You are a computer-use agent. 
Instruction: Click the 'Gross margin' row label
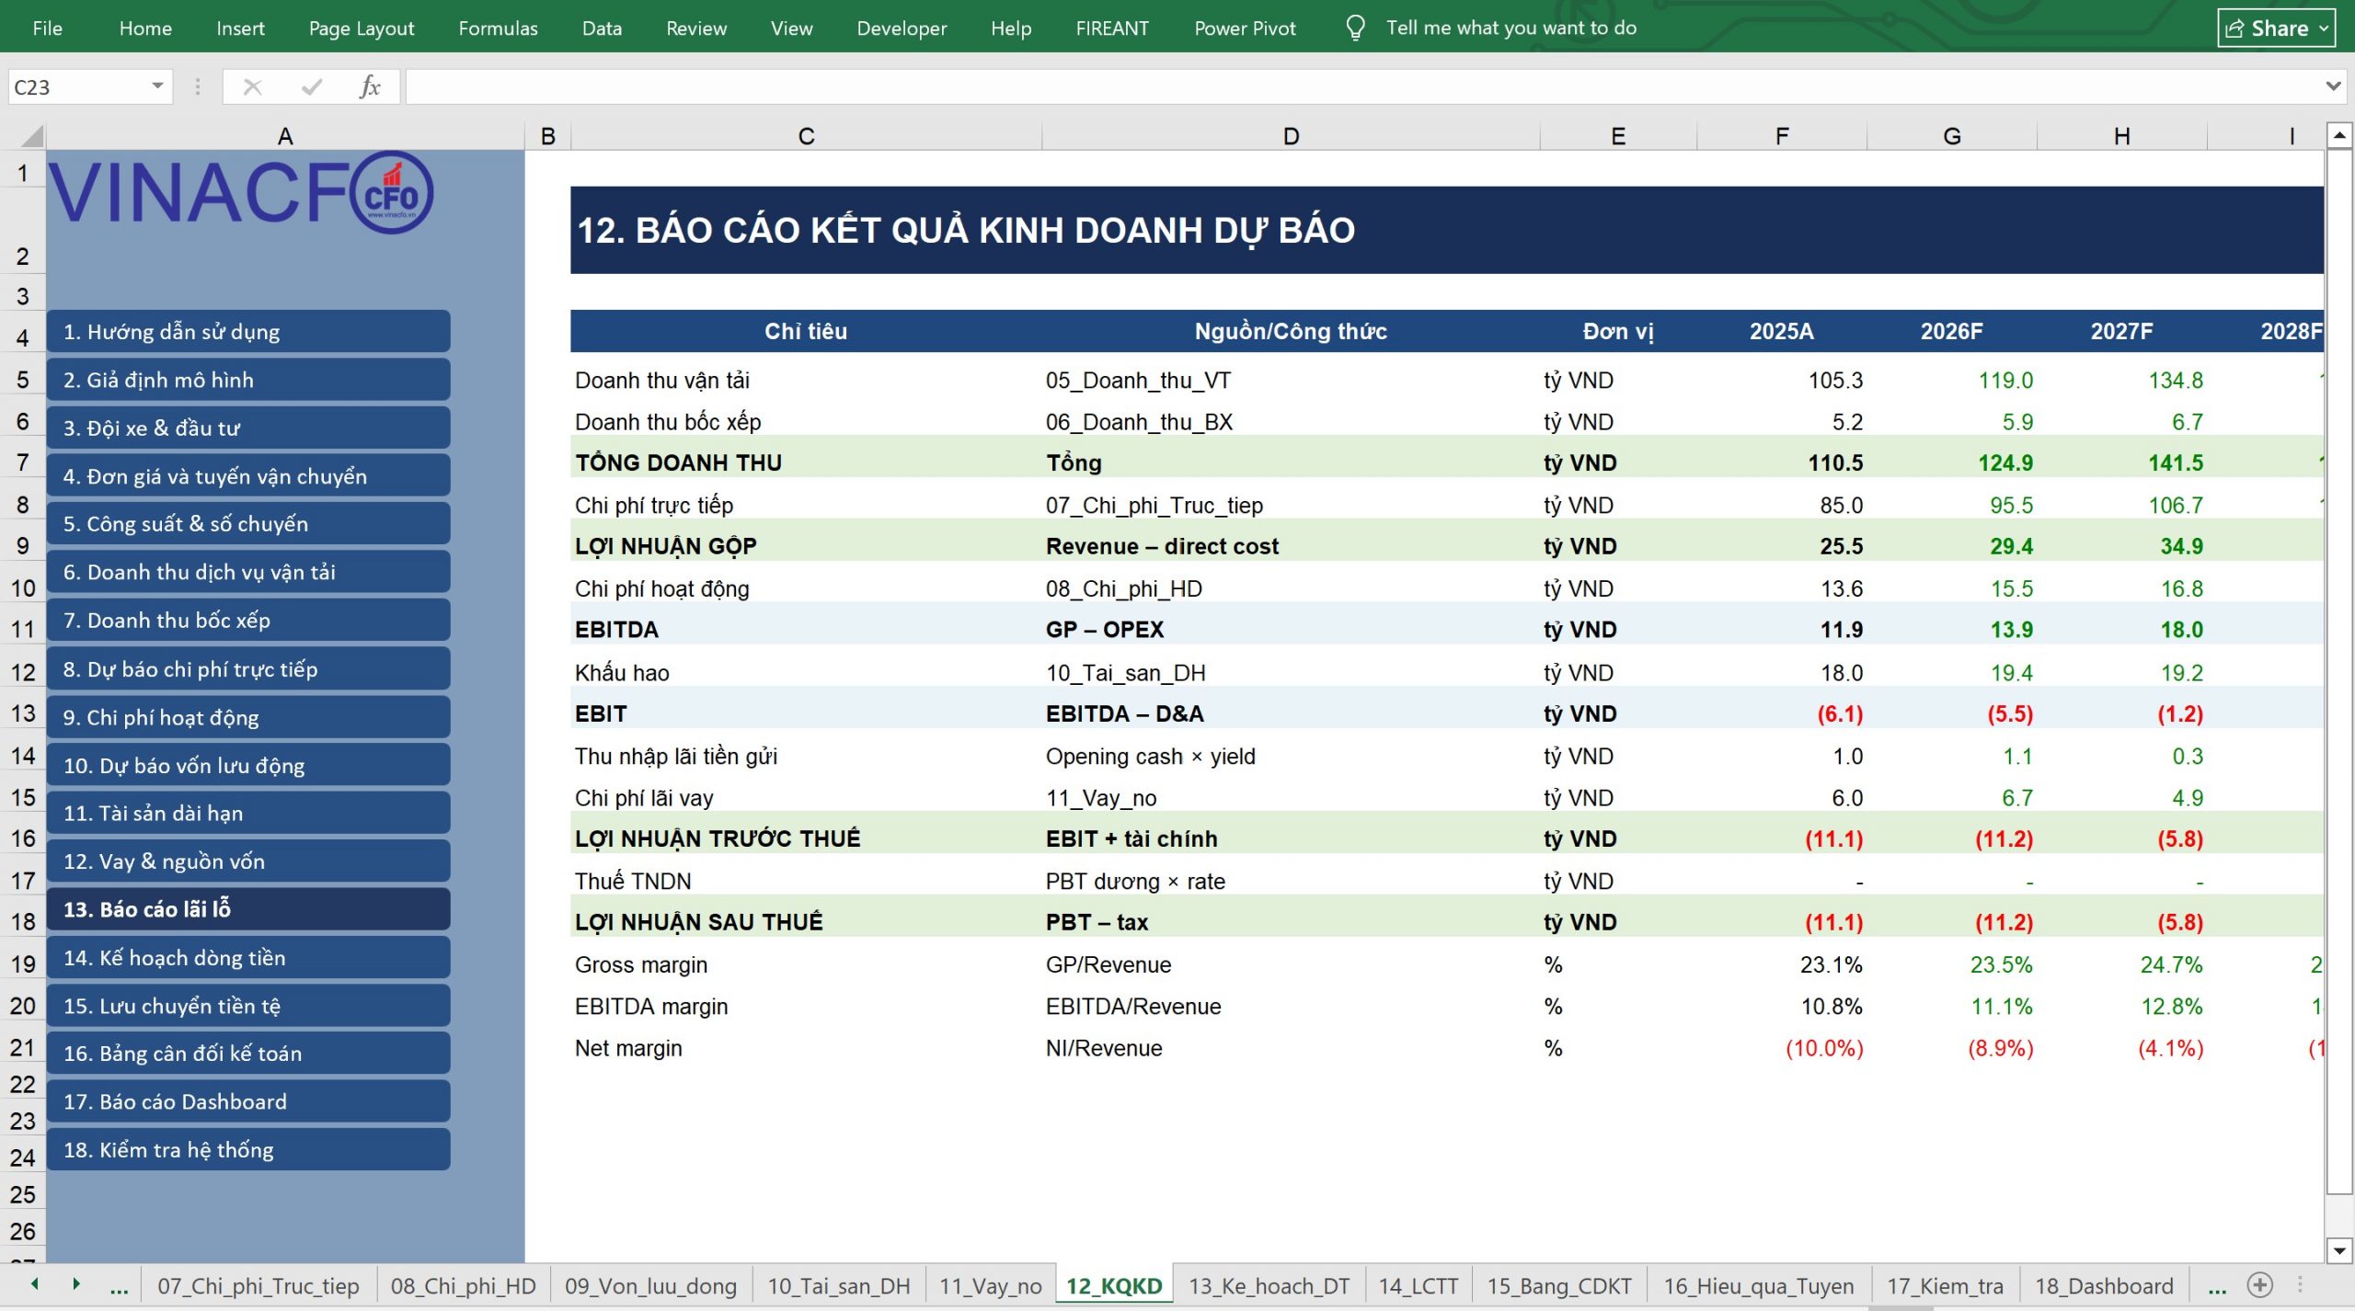(641, 964)
